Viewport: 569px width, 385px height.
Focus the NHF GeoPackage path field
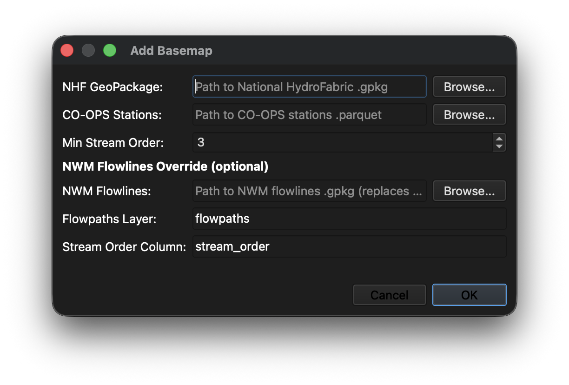(x=309, y=86)
